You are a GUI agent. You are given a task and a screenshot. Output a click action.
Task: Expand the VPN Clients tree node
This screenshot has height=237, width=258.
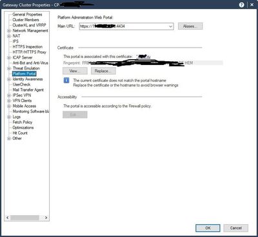coord(9,100)
